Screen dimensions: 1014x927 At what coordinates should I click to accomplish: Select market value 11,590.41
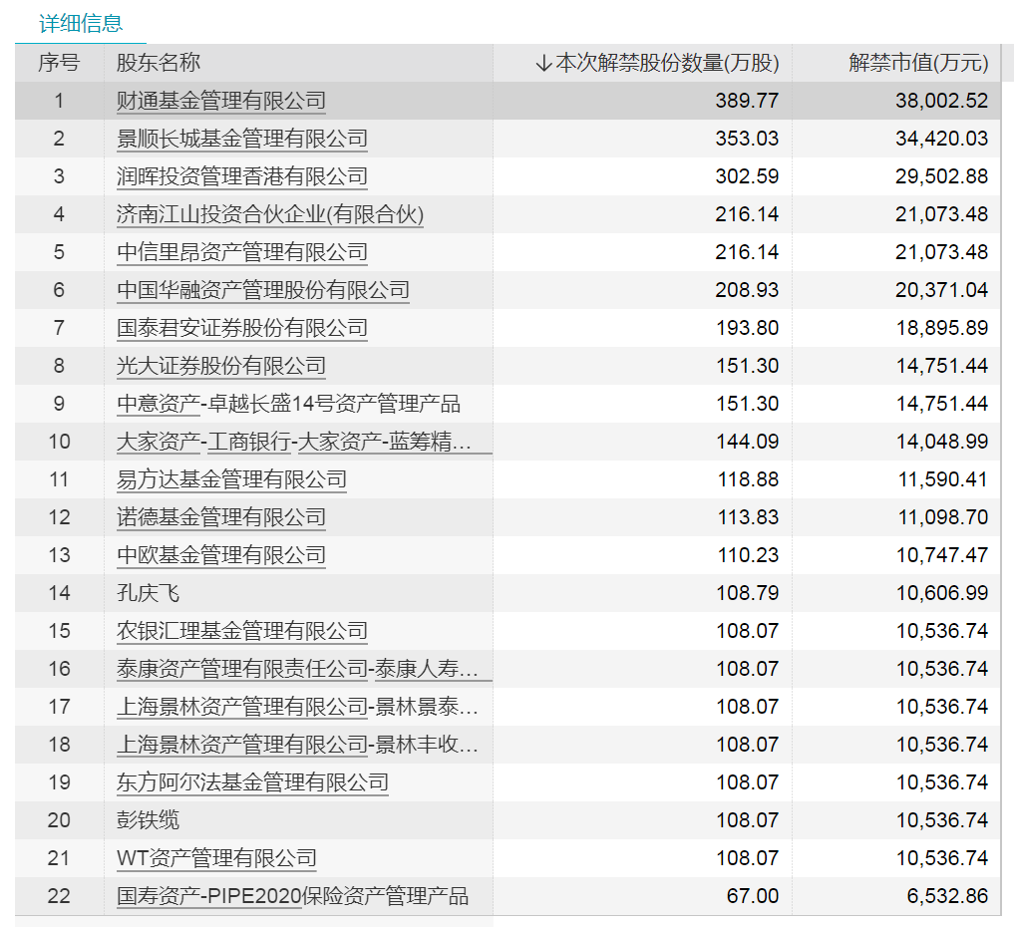[943, 479]
